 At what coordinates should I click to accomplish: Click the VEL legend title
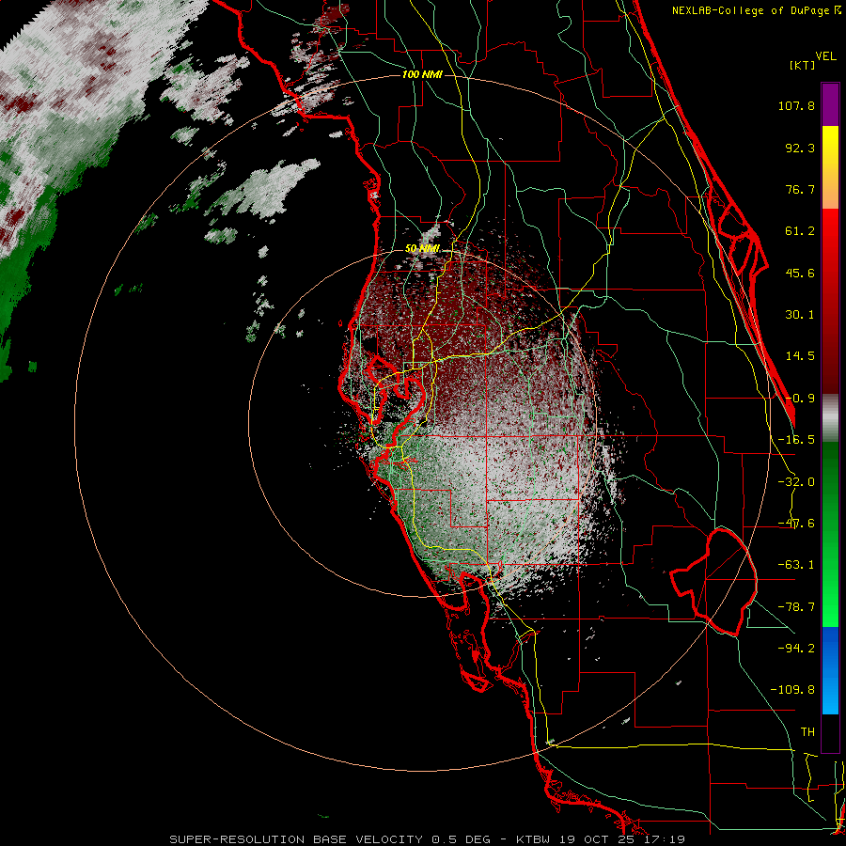click(x=825, y=56)
